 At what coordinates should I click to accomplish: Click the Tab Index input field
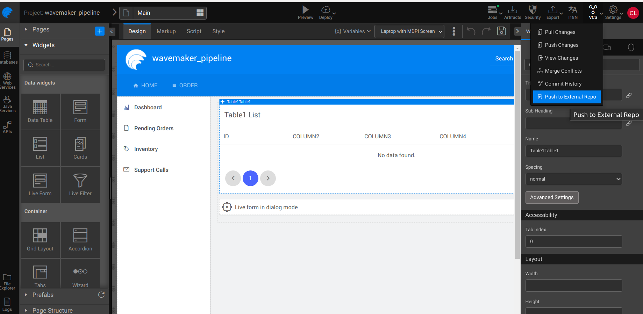click(x=573, y=241)
